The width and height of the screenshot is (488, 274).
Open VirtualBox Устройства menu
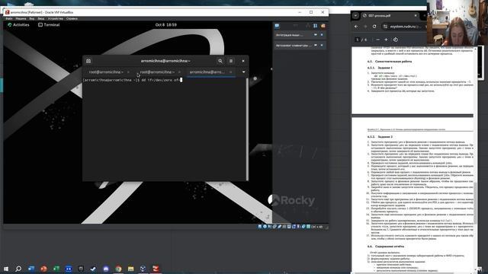pyautogui.click(x=56, y=18)
